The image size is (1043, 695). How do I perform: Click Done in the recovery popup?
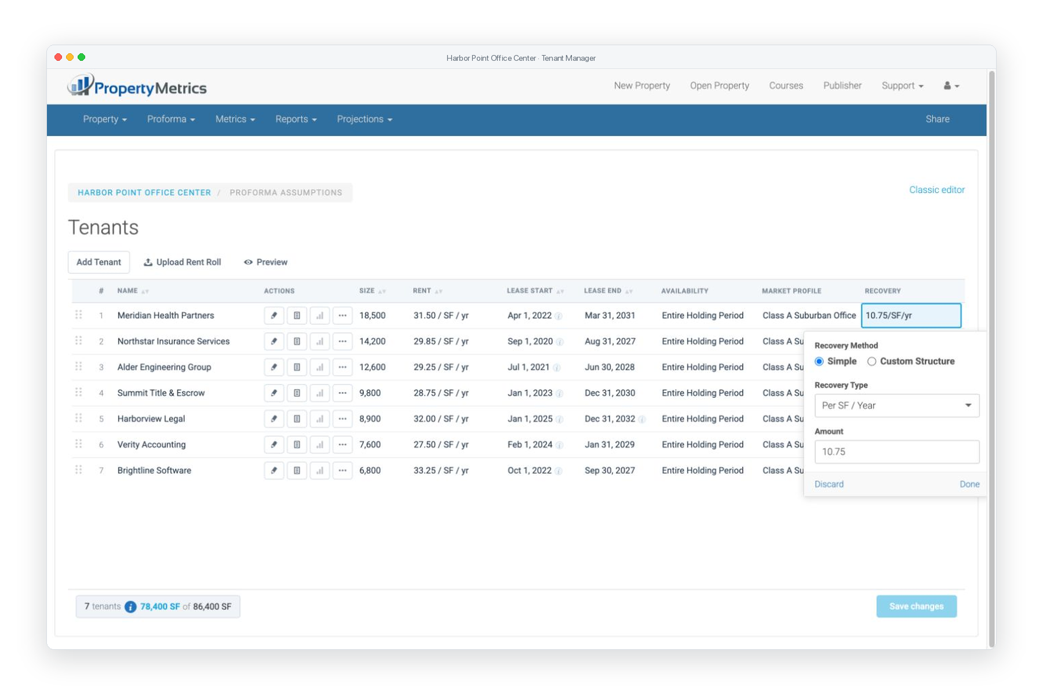pyautogui.click(x=969, y=484)
